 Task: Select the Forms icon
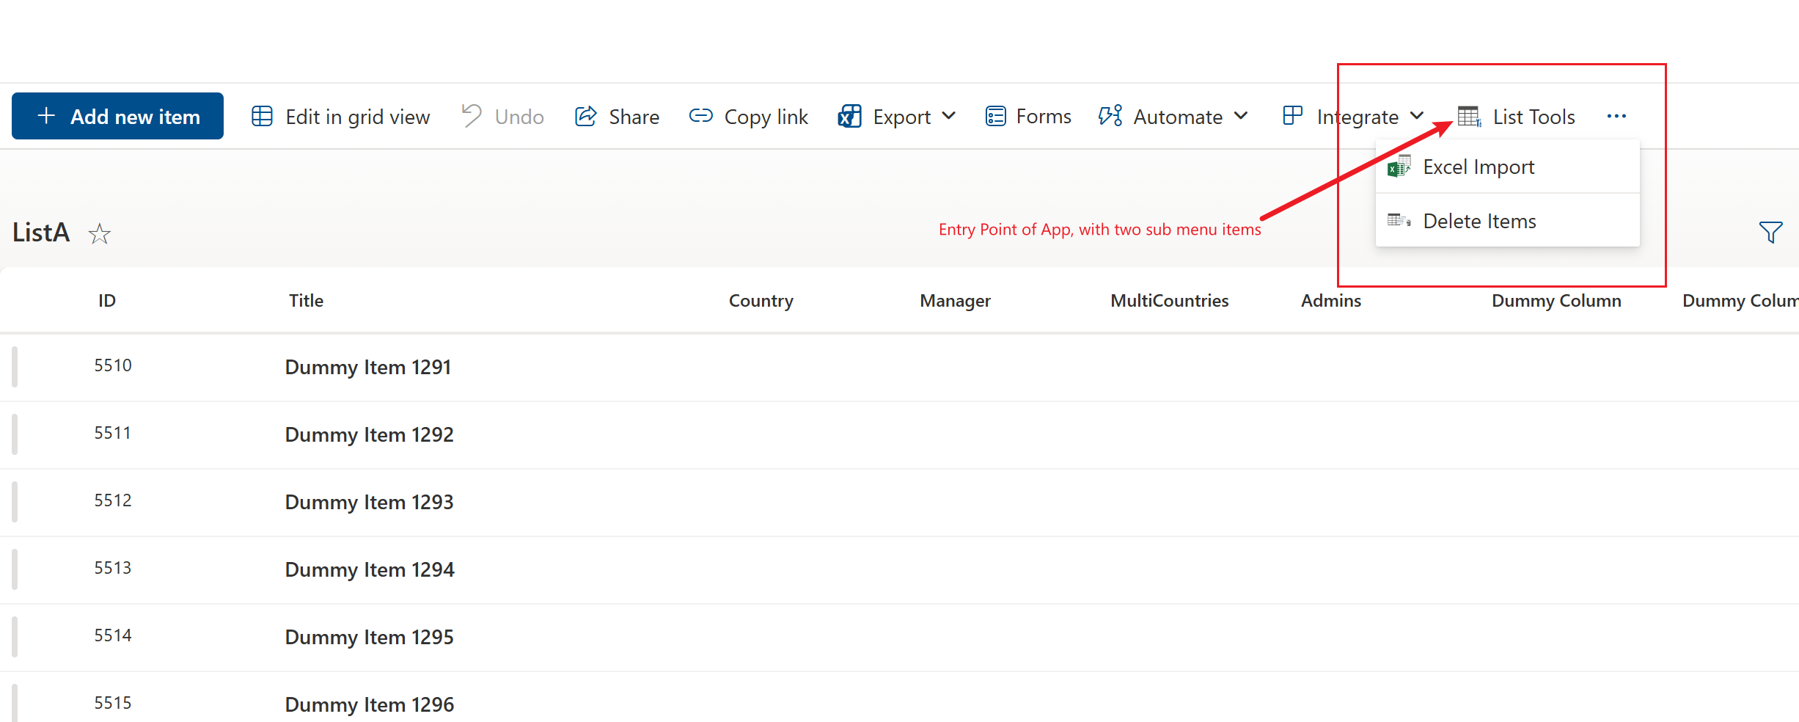click(x=995, y=116)
